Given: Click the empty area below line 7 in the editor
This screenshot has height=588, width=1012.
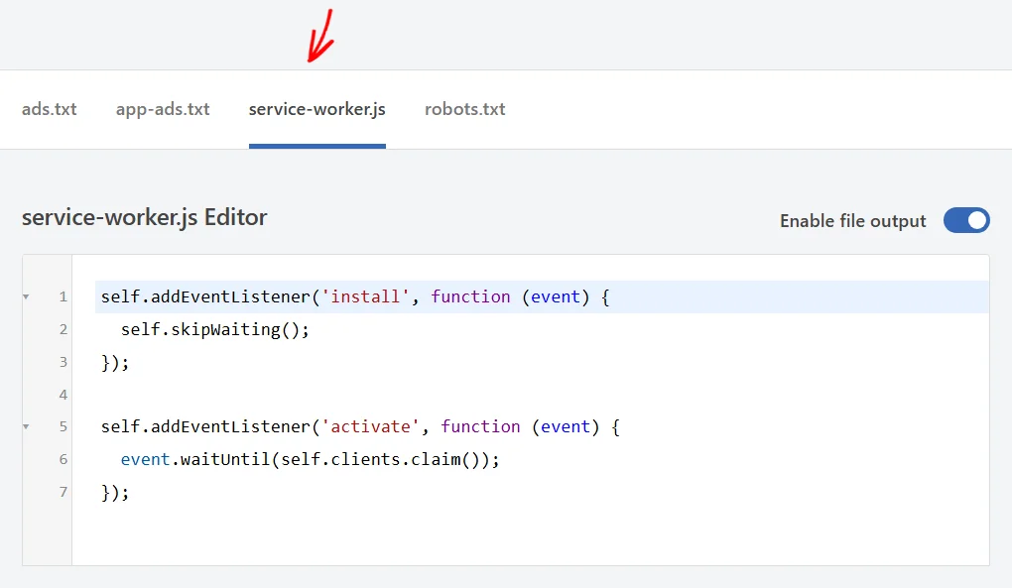Looking at the screenshot, I should (x=529, y=535).
